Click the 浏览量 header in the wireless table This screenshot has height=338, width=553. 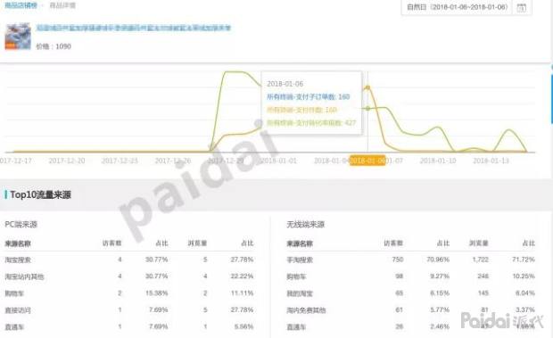point(479,243)
